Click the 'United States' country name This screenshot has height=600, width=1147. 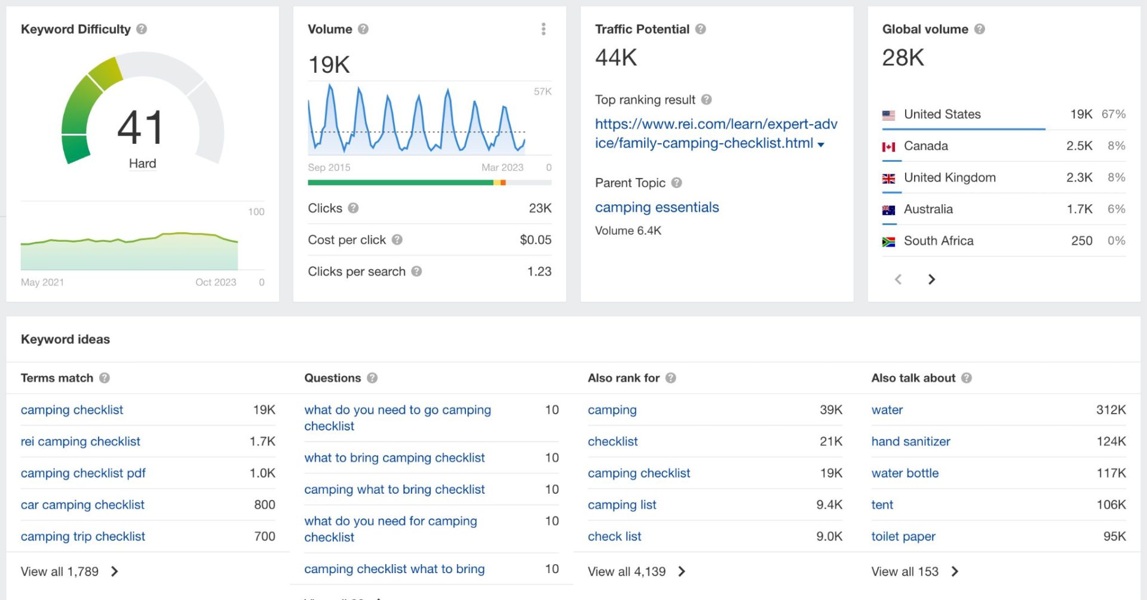pyautogui.click(x=942, y=114)
